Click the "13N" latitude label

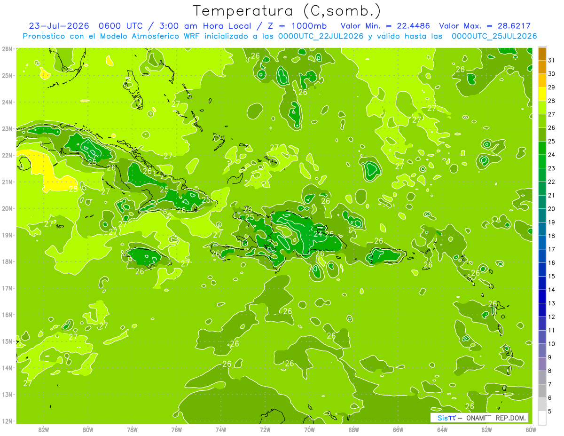7,395
